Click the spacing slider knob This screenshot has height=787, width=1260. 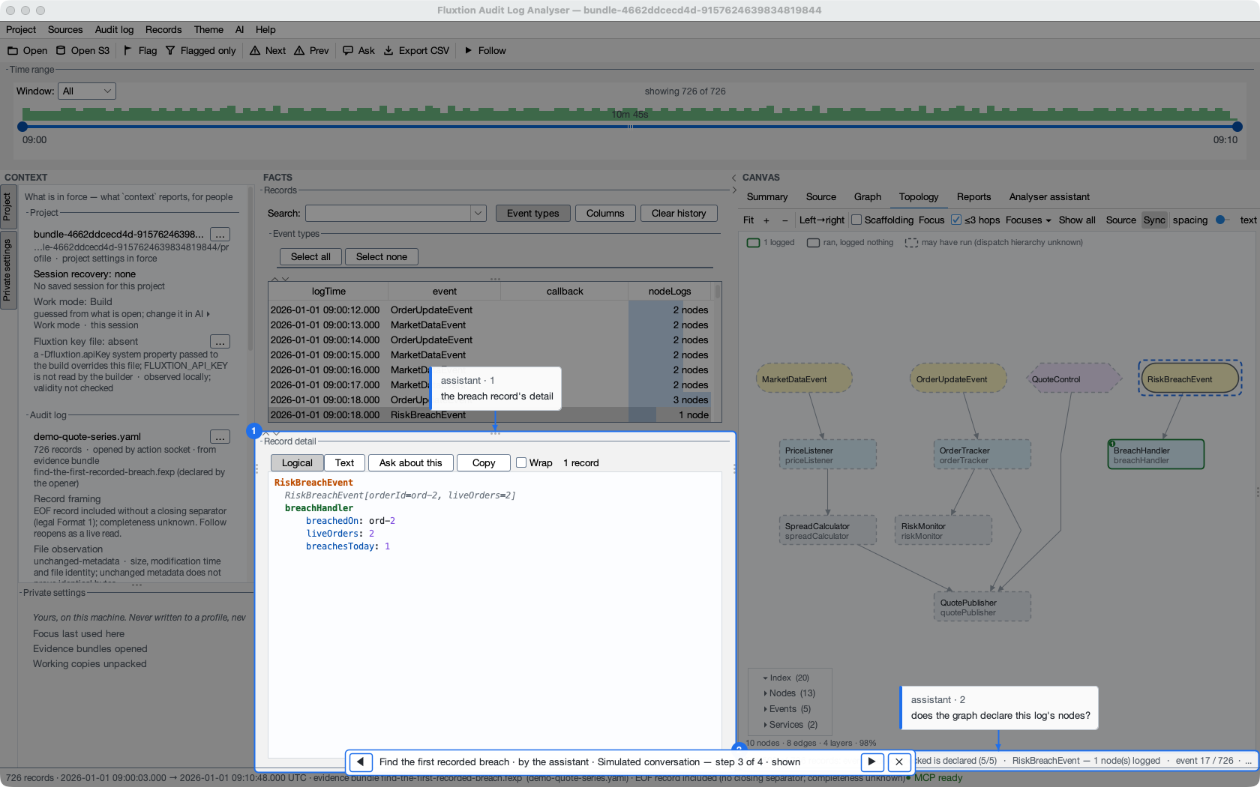point(1220,220)
